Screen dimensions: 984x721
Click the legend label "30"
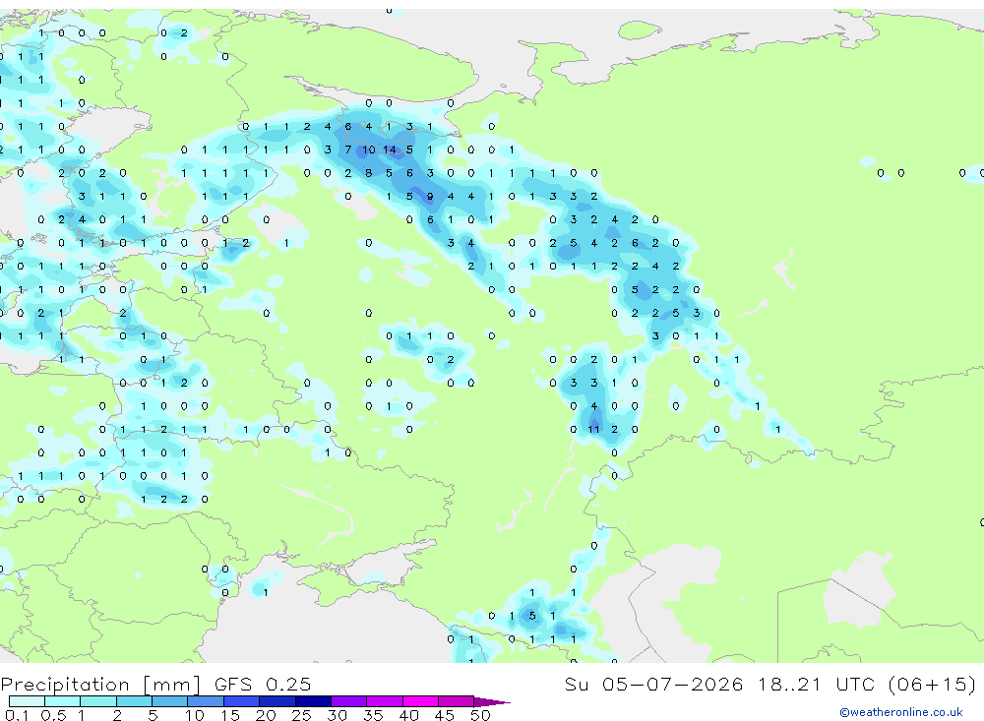click(337, 715)
